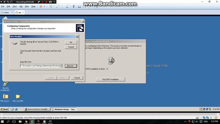This screenshot has height=124, width=220.
Task: Click the scrollbar left arrow
Action: click(x=1, y=114)
